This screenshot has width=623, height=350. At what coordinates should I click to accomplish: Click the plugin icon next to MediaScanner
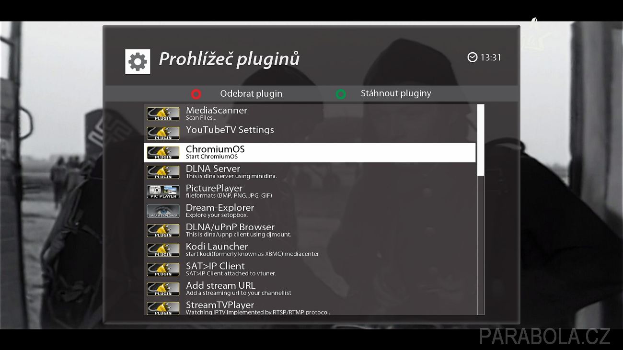pos(163,113)
